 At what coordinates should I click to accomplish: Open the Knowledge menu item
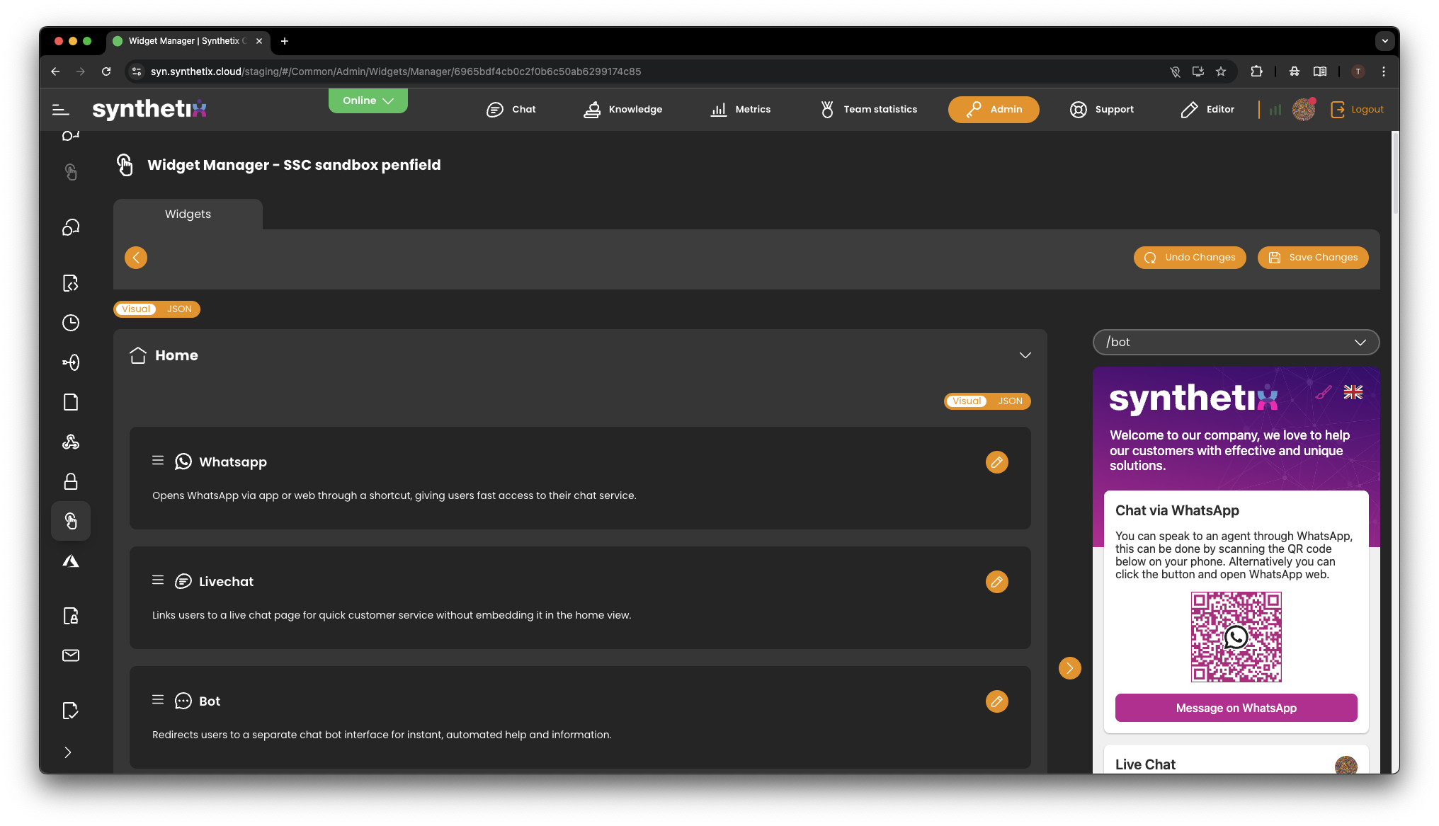pos(623,109)
